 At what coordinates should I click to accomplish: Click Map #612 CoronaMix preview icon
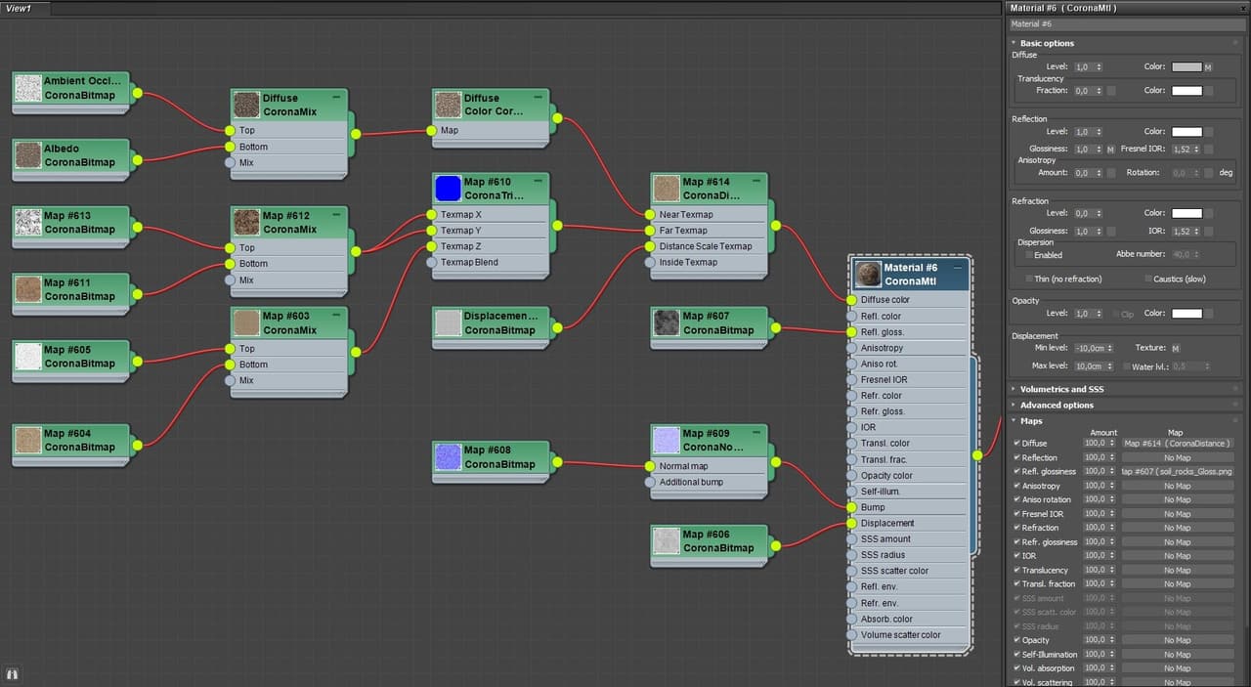(x=246, y=222)
